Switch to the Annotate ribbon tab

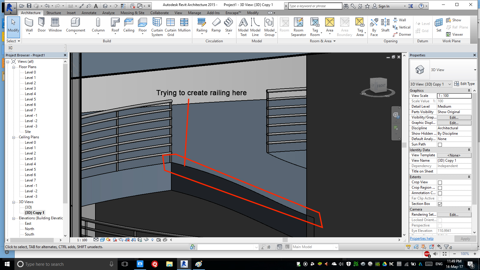pos(89,13)
